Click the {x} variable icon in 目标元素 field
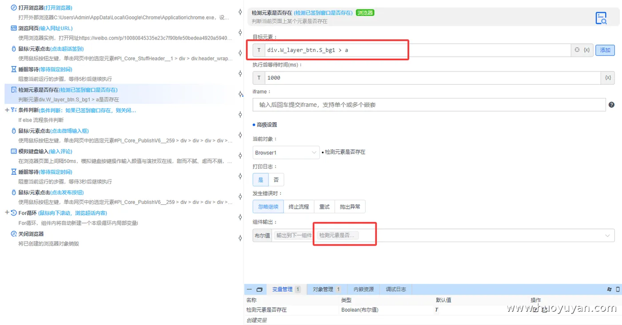This screenshot has width=622, height=325. (x=586, y=50)
